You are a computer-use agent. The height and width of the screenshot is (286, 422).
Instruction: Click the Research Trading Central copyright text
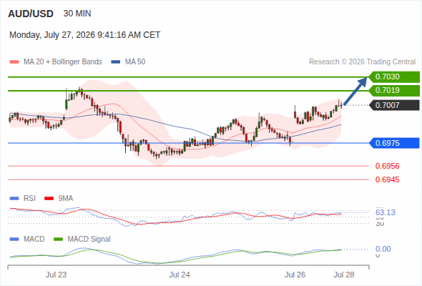click(362, 62)
